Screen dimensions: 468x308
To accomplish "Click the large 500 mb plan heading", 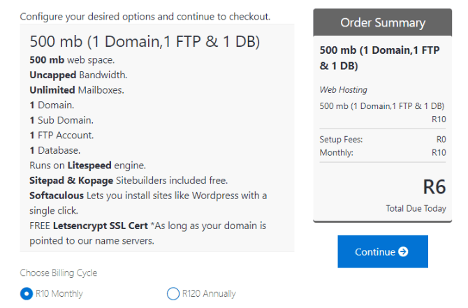I will tap(145, 41).
